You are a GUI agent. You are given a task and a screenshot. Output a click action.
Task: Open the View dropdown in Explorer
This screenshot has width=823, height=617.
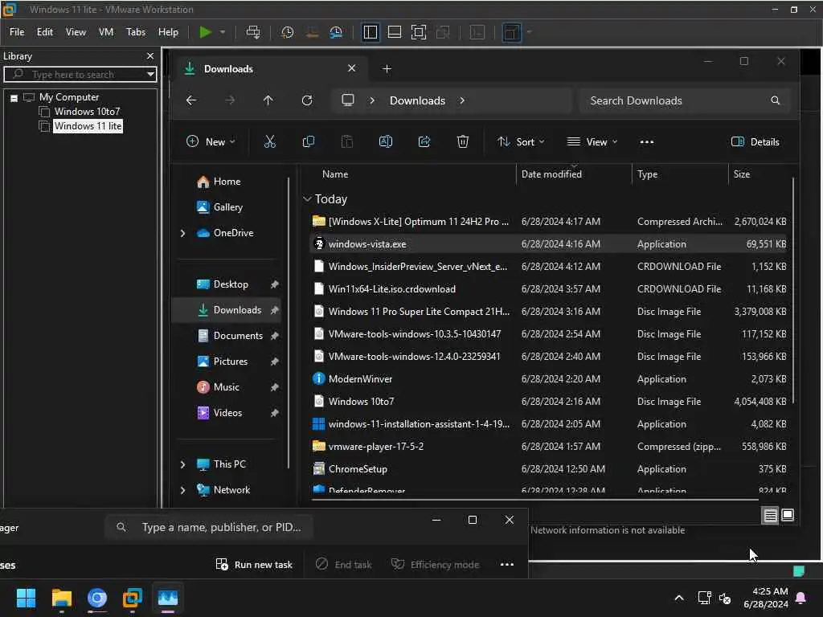pos(592,141)
